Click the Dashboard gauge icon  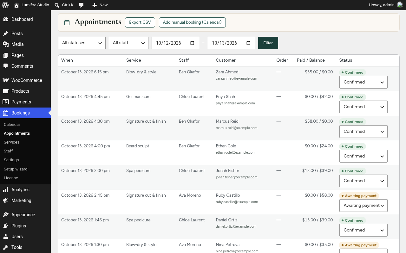pos(6,19)
